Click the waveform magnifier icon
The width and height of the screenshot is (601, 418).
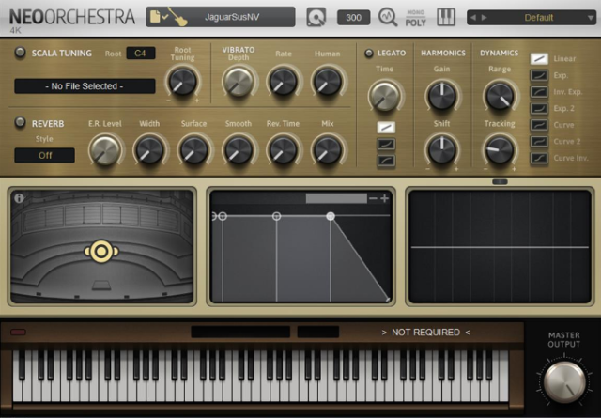click(388, 17)
